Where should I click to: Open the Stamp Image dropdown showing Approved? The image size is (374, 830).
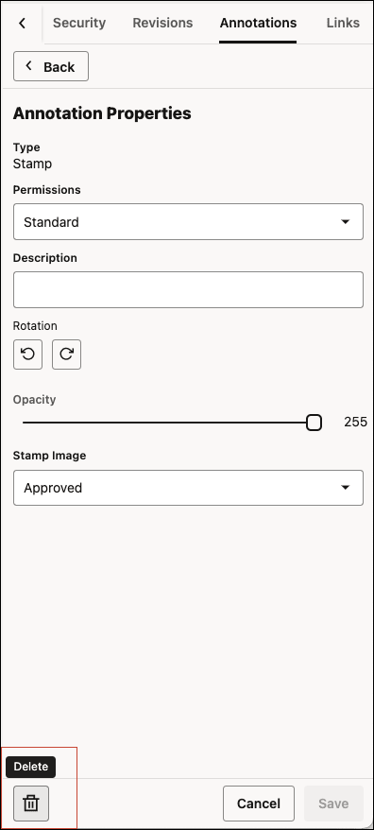188,488
